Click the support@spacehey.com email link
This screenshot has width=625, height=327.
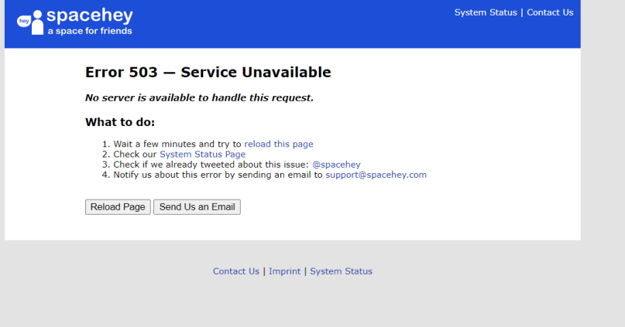tap(376, 175)
